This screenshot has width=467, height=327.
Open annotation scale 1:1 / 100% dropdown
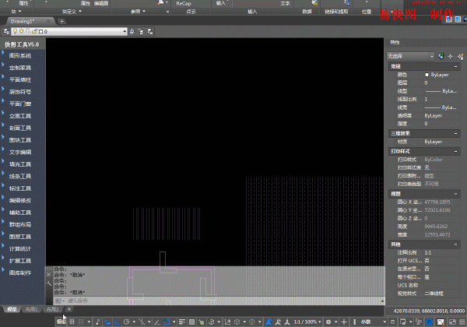(x=307, y=322)
